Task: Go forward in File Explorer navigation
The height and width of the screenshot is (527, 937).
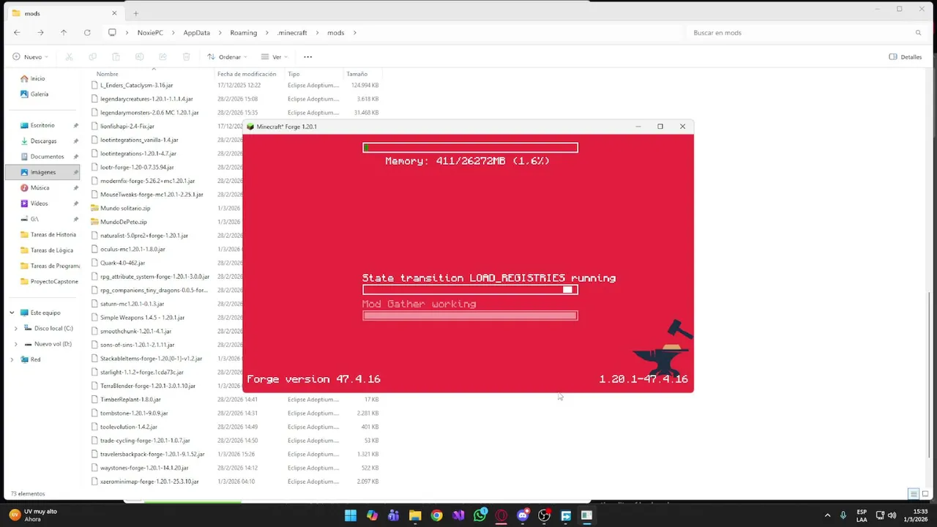Action: point(40,33)
